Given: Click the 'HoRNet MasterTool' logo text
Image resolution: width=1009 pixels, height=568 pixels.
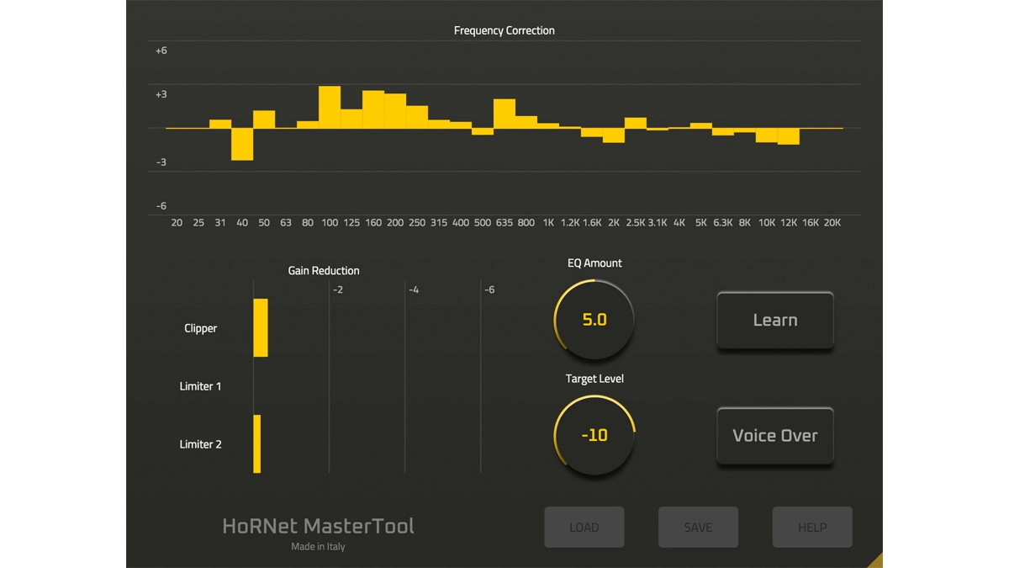Looking at the screenshot, I should [x=319, y=527].
